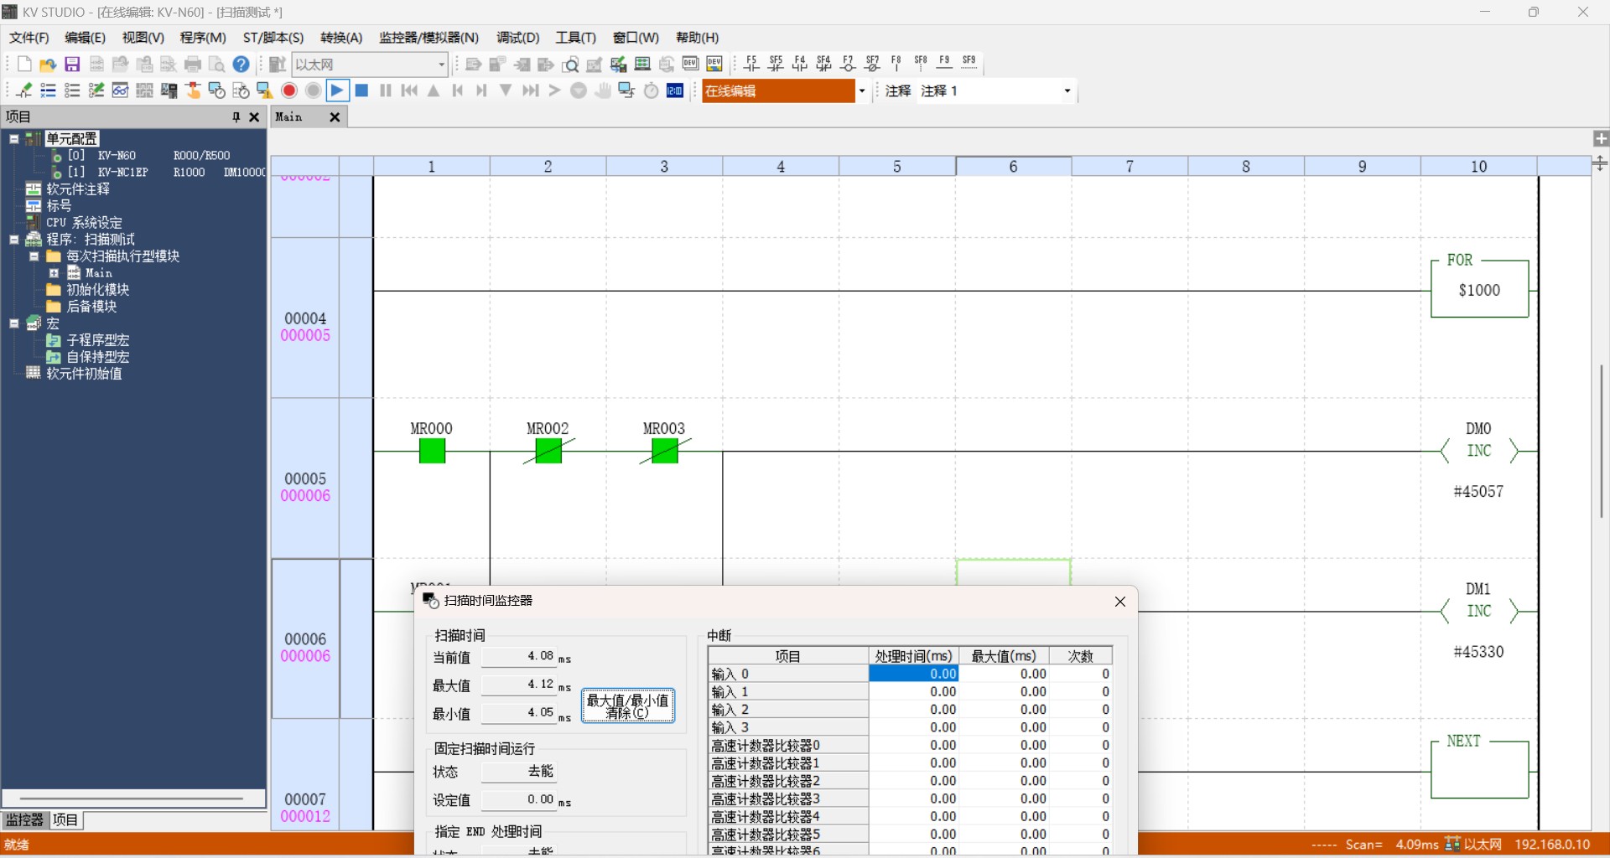Open the 工具(T) menu
This screenshot has width=1610, height=858.
click(576, 38)
